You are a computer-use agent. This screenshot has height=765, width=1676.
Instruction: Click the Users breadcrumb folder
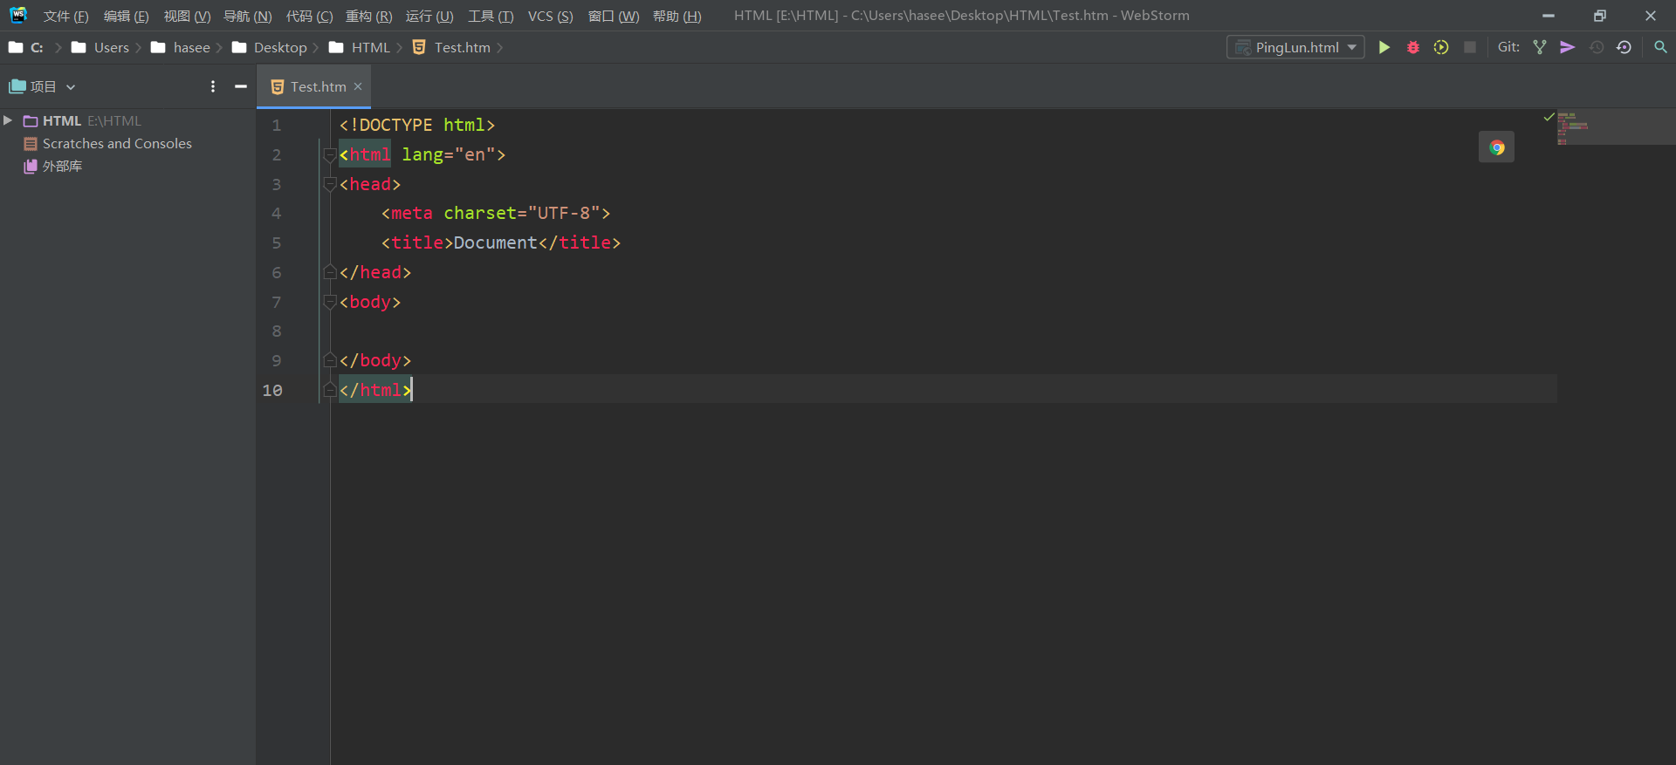pyautogui.click(x=100, y=47)
